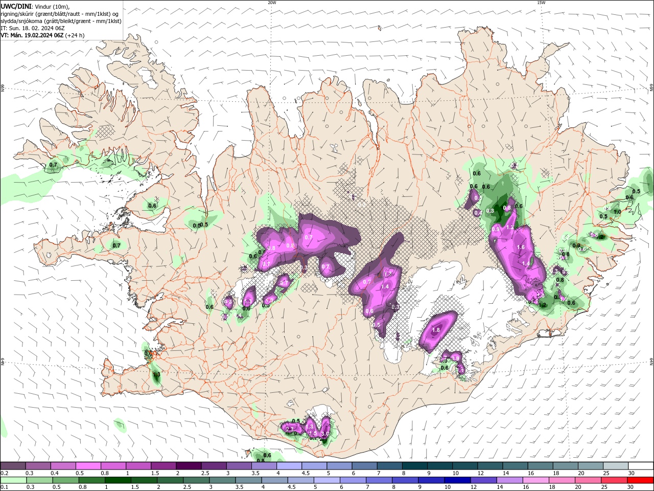Viewport: 654px width, 491px height.
Task: Click the 'slydda/snjókoma (grátt/bleikt/grænt' description line
Action: tap(61, 21)
